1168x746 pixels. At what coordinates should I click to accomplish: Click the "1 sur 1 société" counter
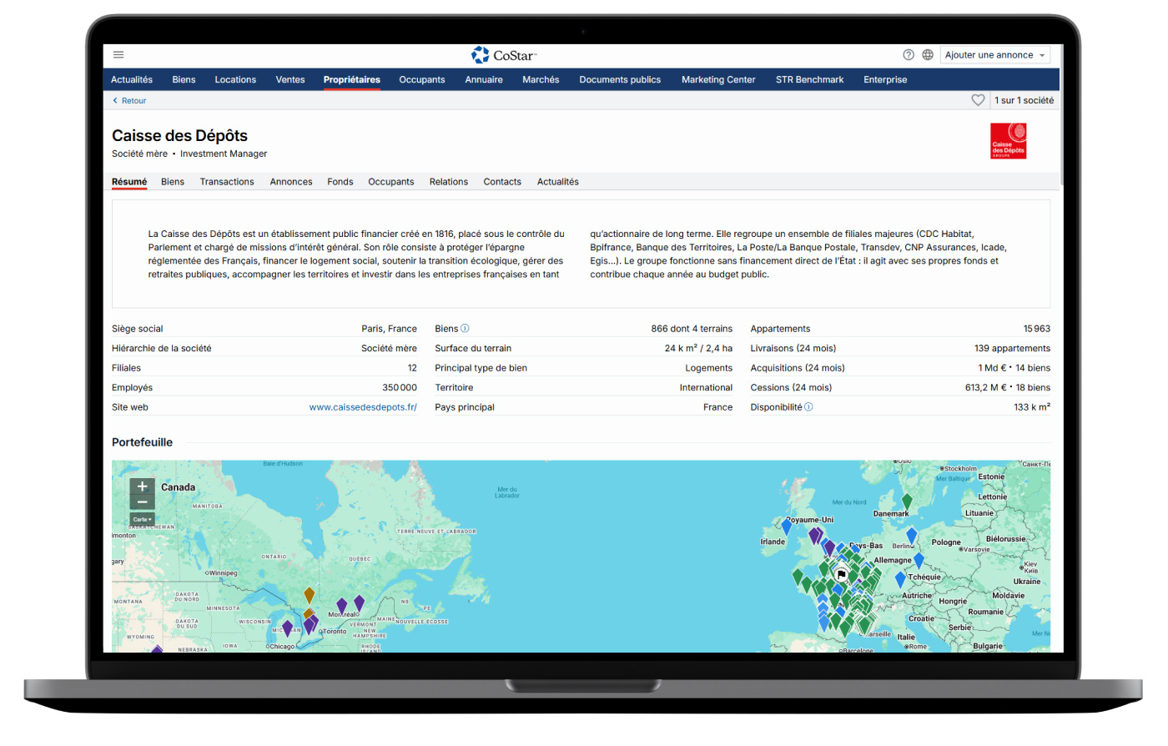(x=1024, y=100)
